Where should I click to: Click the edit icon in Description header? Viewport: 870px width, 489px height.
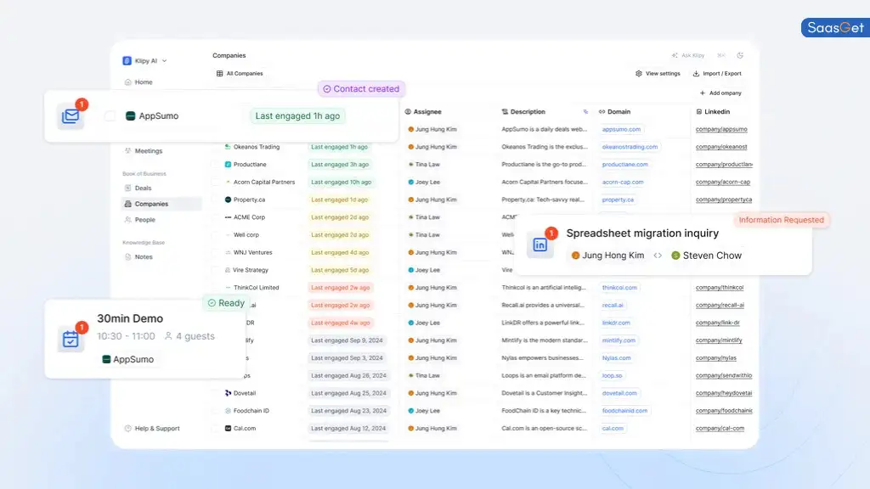click(585, 112)
